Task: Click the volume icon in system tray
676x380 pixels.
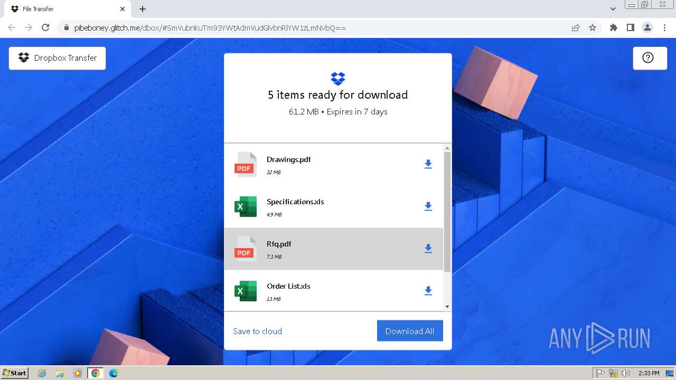Action: (x=626, y=373)
